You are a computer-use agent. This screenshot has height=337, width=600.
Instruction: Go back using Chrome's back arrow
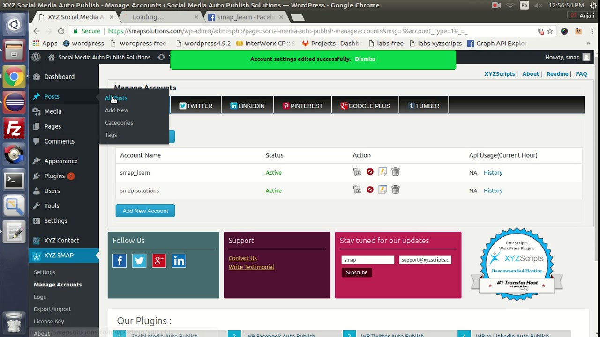tap(37, 31)
